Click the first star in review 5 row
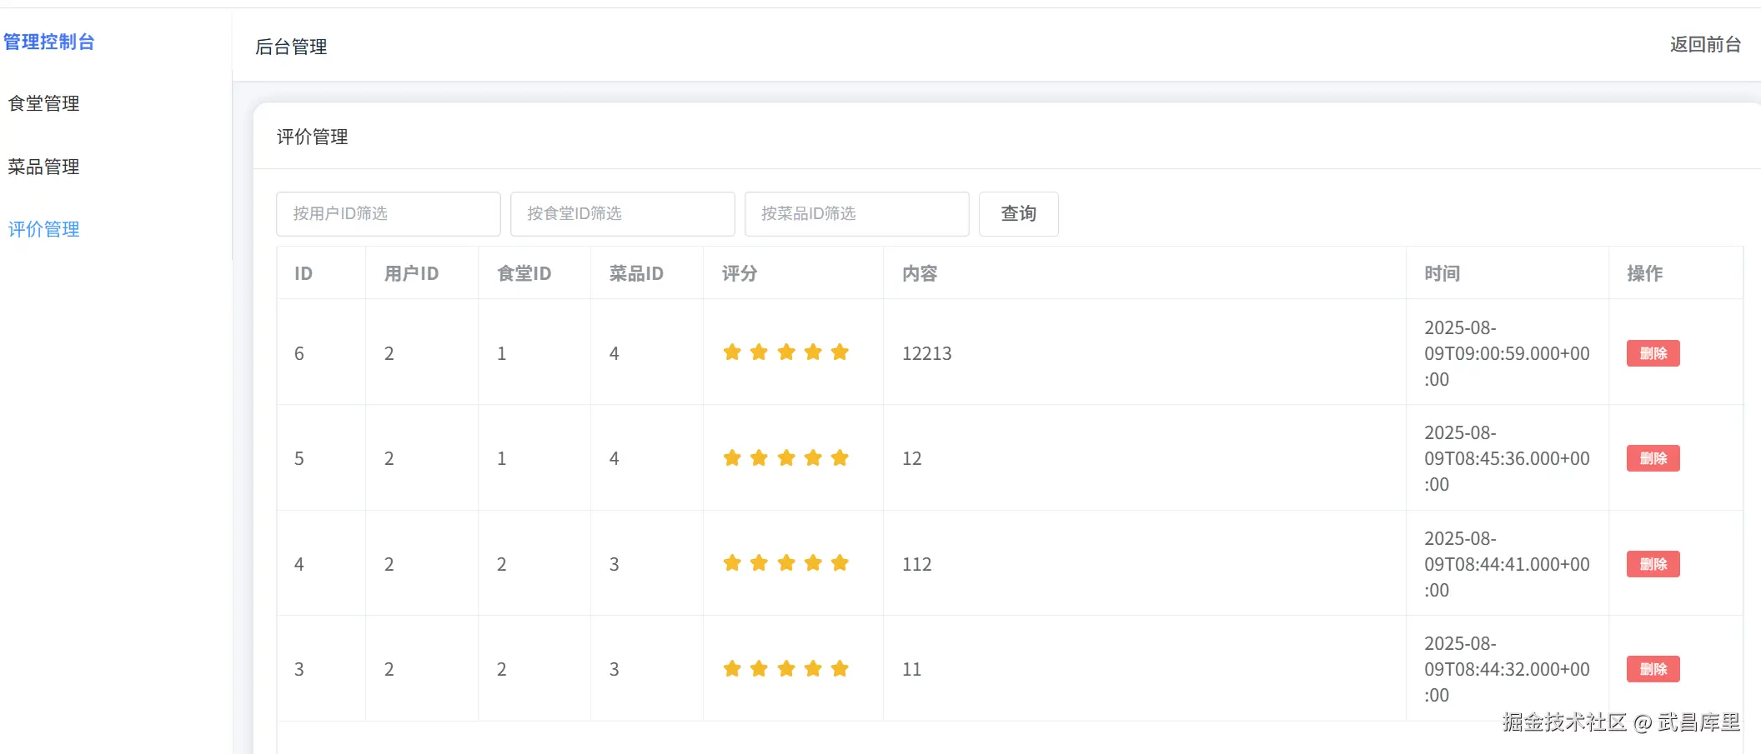This screenshot has height=754, width=1761. [x=732, y=458]
